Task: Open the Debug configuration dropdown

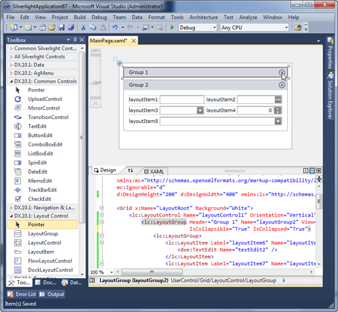Action: 214,27
